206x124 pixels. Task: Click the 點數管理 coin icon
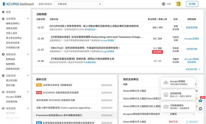coord(3,54)
